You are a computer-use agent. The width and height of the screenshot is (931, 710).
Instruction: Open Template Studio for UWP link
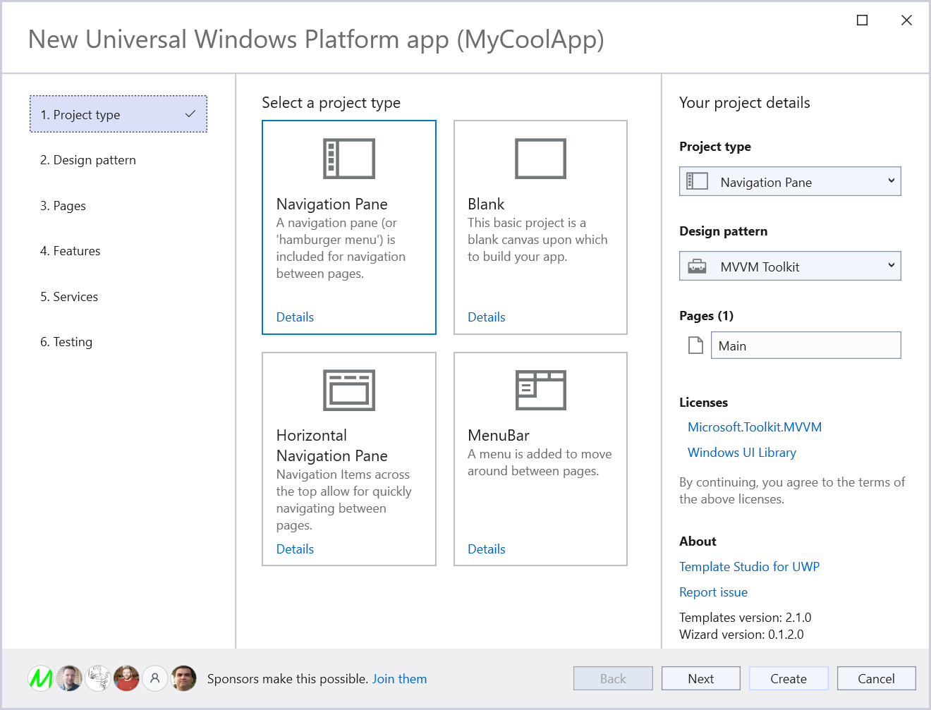click(x=749, y=567)
